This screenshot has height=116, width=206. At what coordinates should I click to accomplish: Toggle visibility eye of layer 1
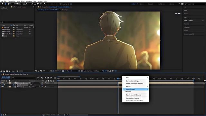click(1, 83)
